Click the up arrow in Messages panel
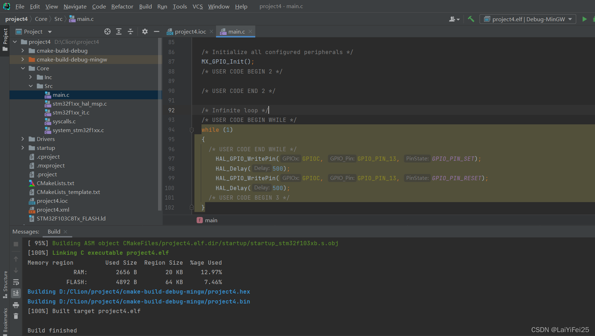The image size is (595, 336). (x=16, y=259)
